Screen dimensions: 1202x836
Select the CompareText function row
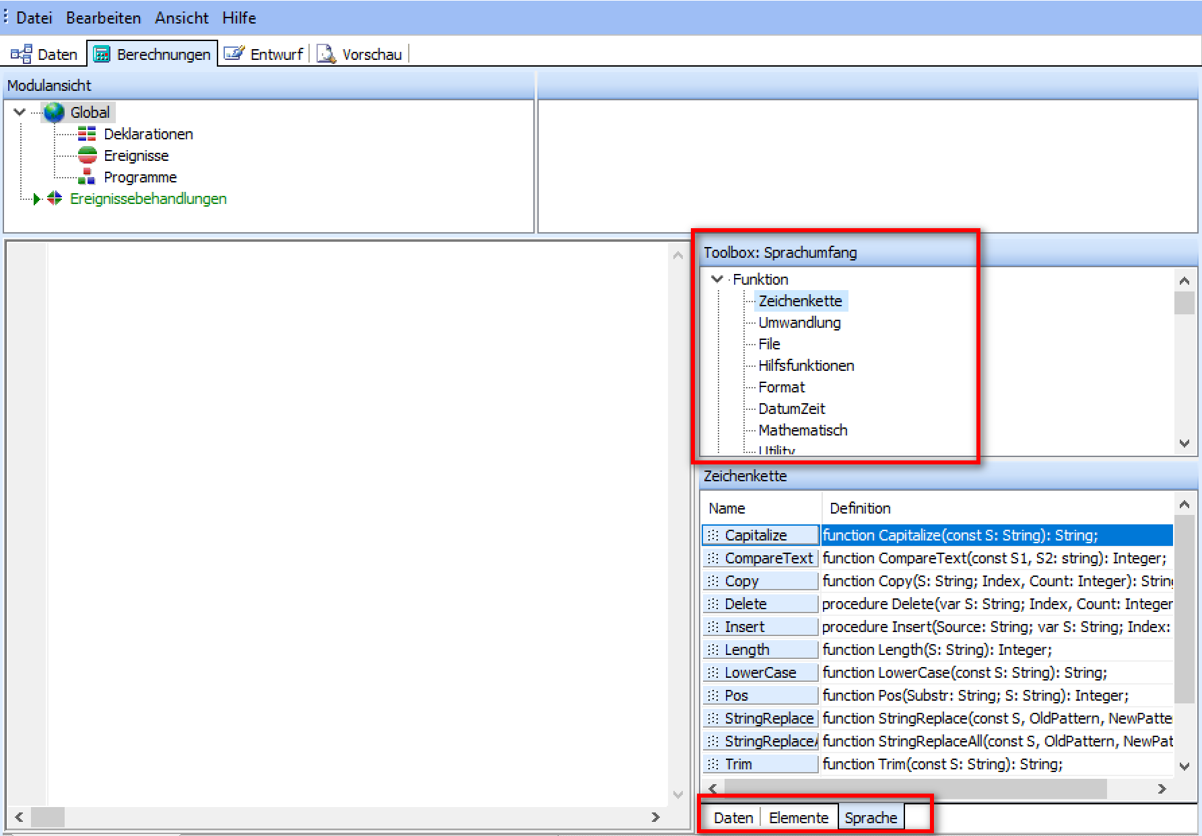tap(768, 558)
